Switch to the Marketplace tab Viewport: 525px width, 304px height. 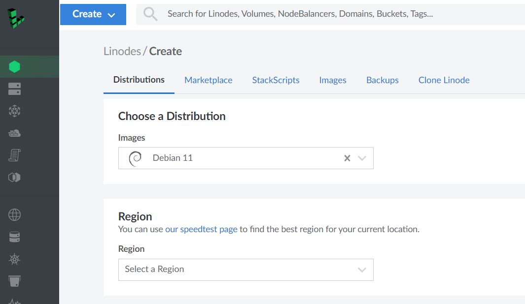208,80
